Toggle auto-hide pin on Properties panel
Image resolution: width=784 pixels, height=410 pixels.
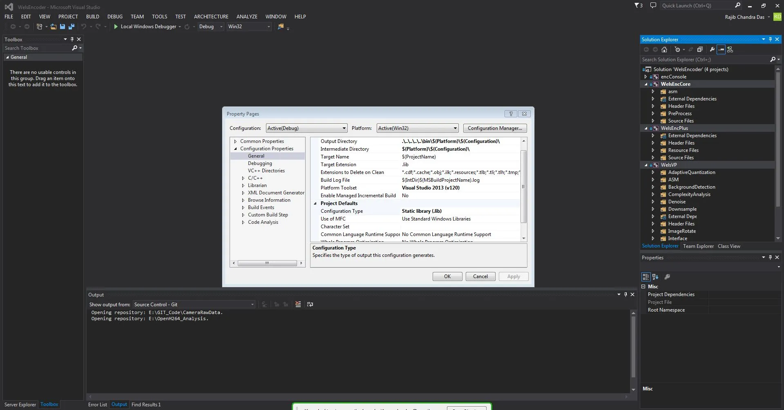[x=770, y=257]
